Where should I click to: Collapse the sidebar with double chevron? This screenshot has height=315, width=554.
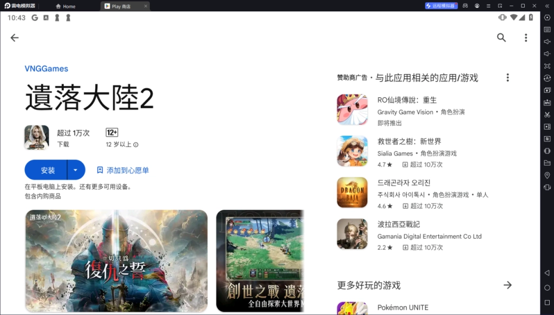pyautogui.click(x=548, y=5)
